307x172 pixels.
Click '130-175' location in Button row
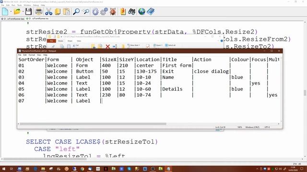pyautogui.click(x=147, y=71)
